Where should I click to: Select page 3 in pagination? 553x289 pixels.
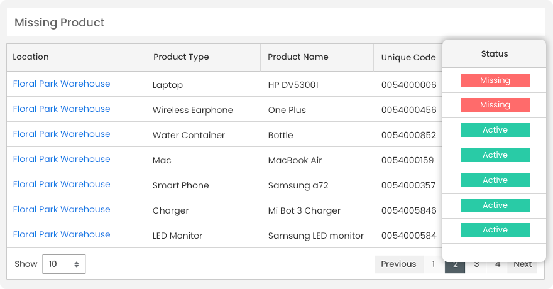tap(476, 264)
